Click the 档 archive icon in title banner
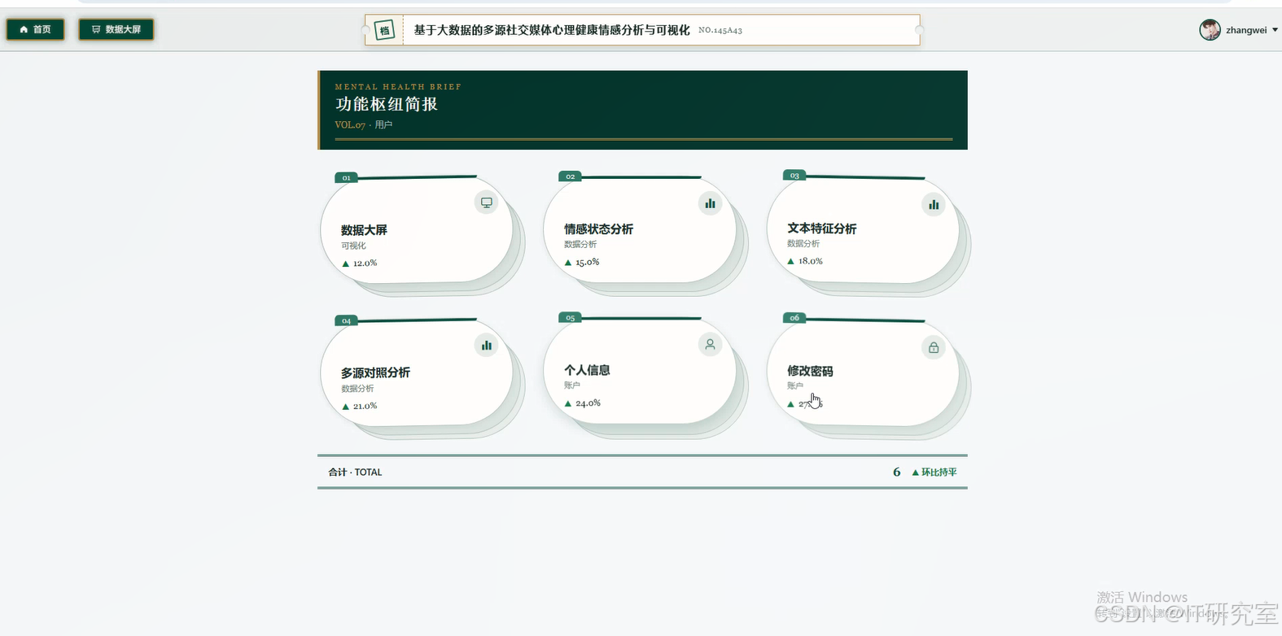The width and height of the screenshot is (1282, 636). tap(385, 31)
